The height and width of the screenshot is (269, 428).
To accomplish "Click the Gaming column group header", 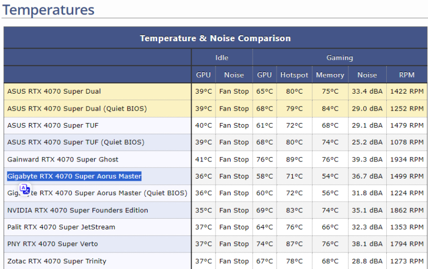I will [x=339, y=57].
